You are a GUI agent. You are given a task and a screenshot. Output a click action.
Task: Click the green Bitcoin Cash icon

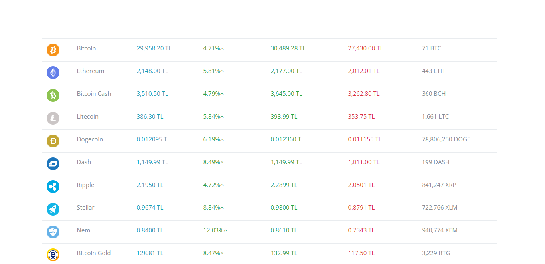point(53,95)
